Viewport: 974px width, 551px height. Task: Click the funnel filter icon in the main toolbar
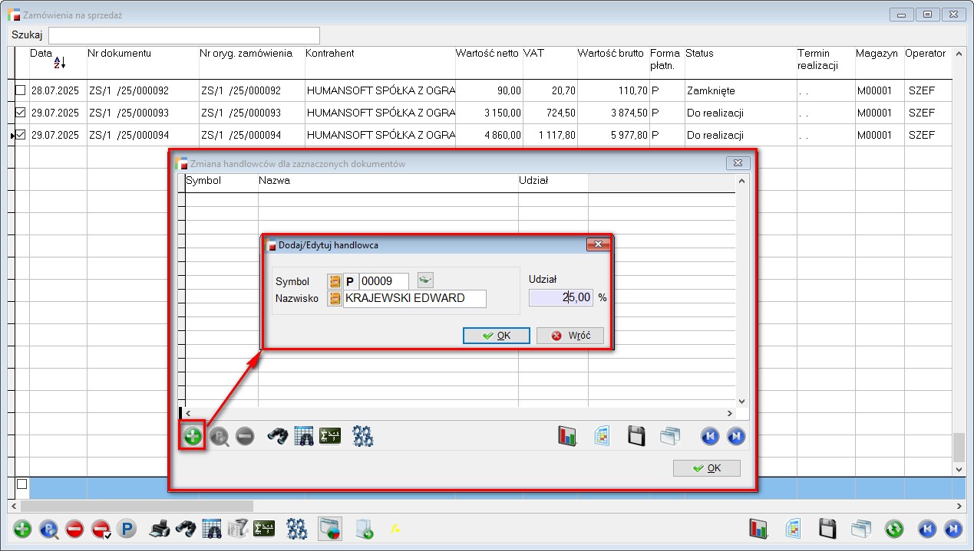pyautogui.click(x=236, y=529)
